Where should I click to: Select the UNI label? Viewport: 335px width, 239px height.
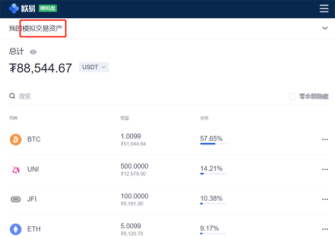point(33,169)
